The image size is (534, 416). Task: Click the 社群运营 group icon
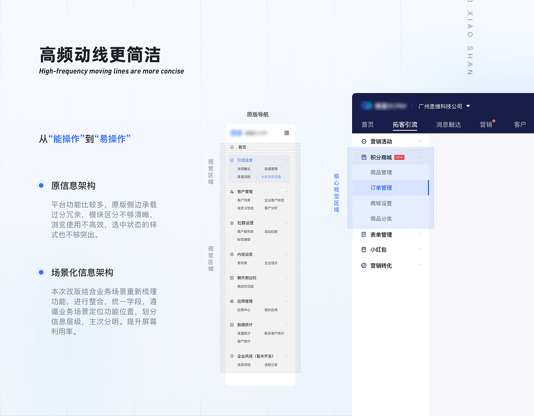click(232, 222)
